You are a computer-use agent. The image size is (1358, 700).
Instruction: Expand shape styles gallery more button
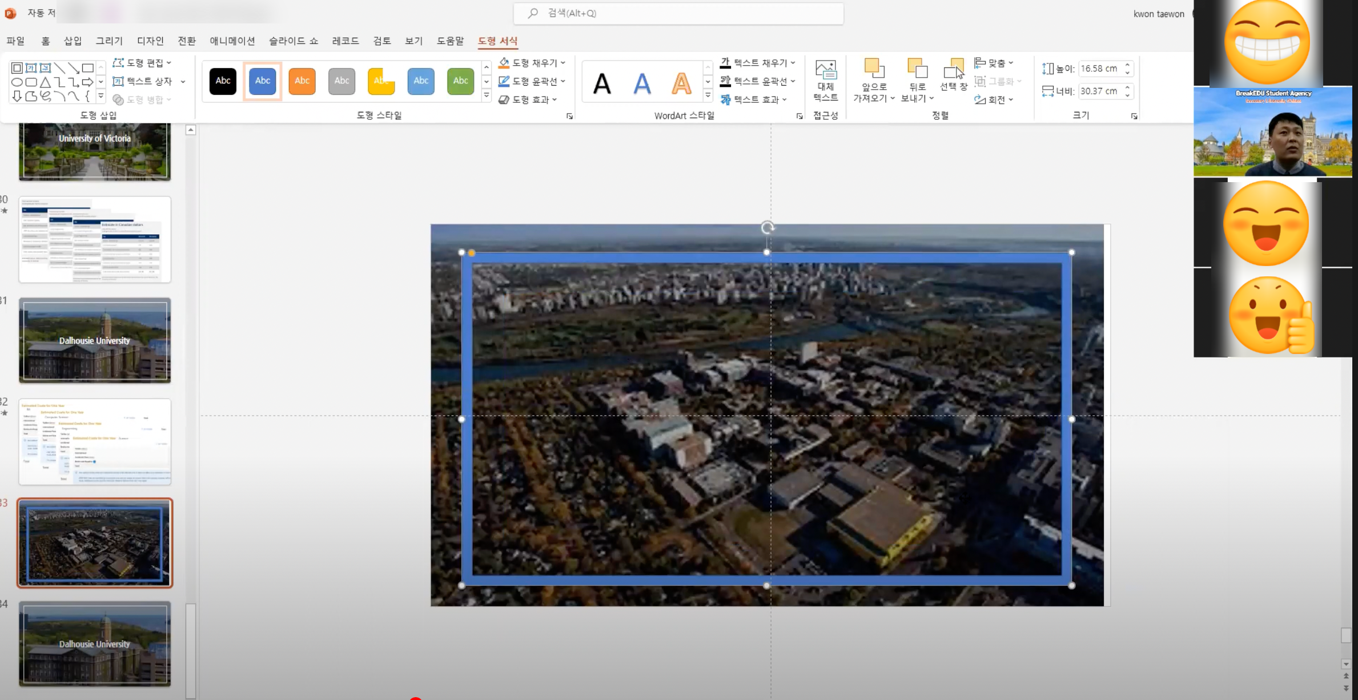point(487,95)
